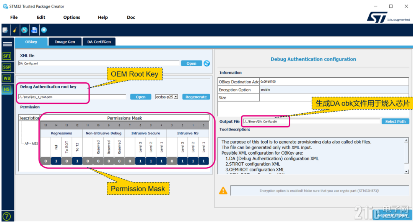Open the ecdsa-p25 key type dropdown
Image resolution: width=413 pixels, height=222 pixels.
click(x=166, y=97)
